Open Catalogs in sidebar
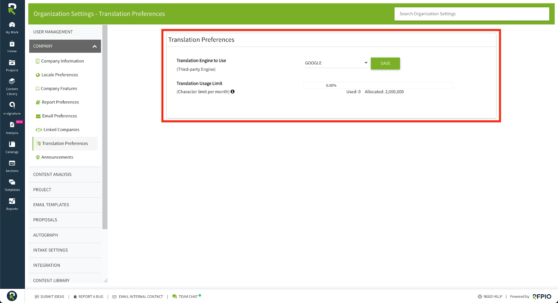558x303 pixels. coord(12,147)
